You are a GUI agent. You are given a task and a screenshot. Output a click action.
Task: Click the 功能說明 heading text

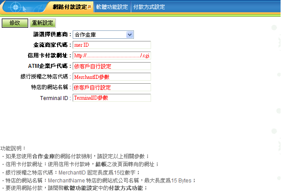point(13,148)
